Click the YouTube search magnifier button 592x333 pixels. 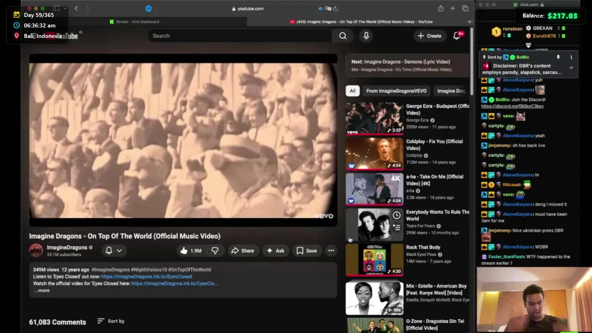tap(343, 36)
